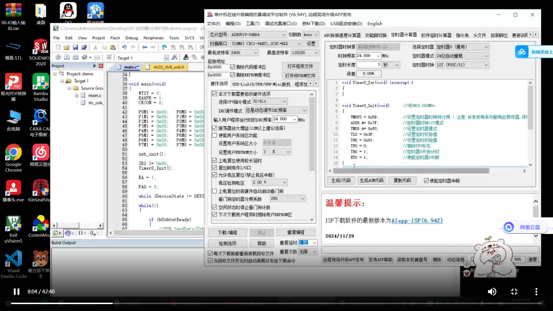Toggle 上电复位使用较长延时 checkbox
The image size is (553, 311).
click(215, 161)
